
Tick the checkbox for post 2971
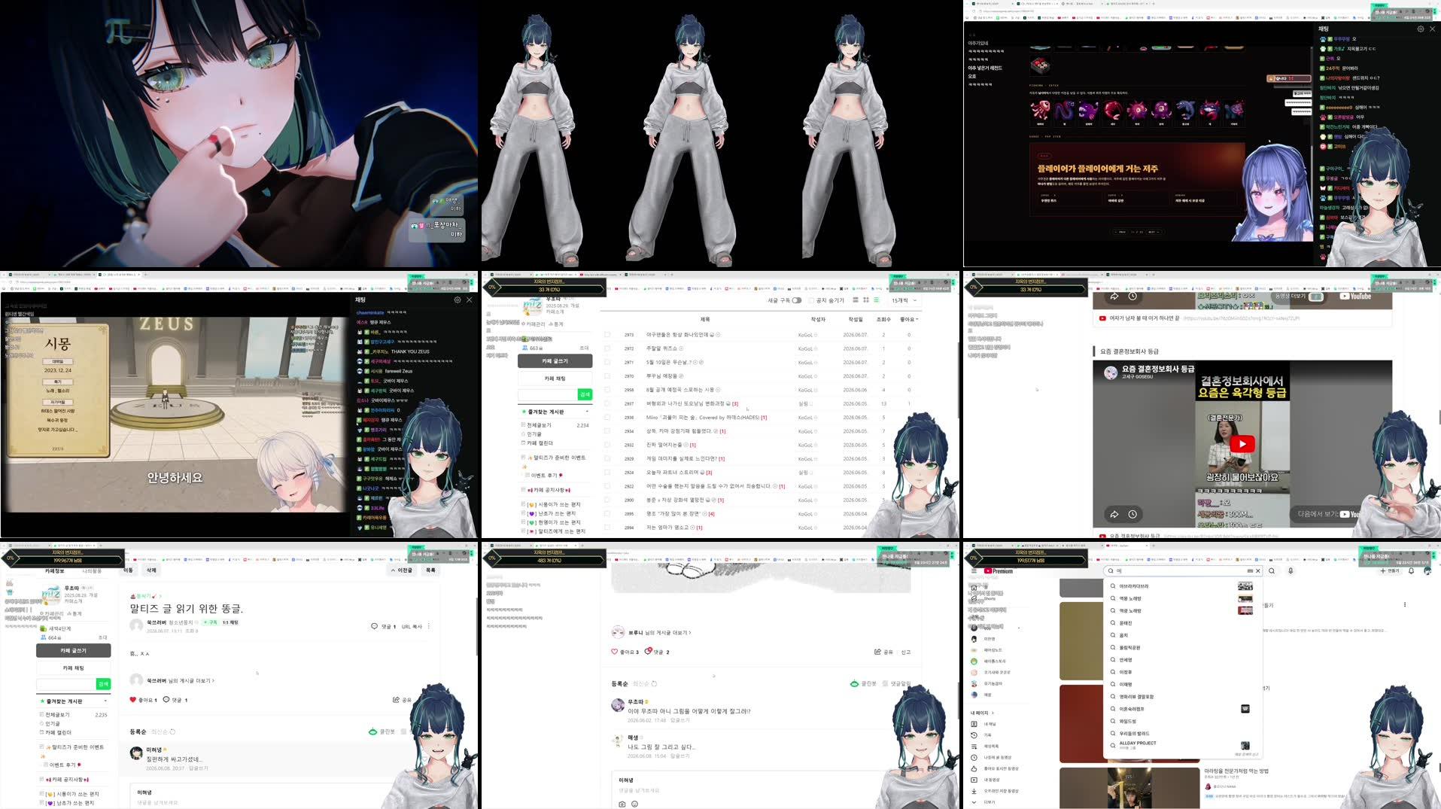[607, 362]
